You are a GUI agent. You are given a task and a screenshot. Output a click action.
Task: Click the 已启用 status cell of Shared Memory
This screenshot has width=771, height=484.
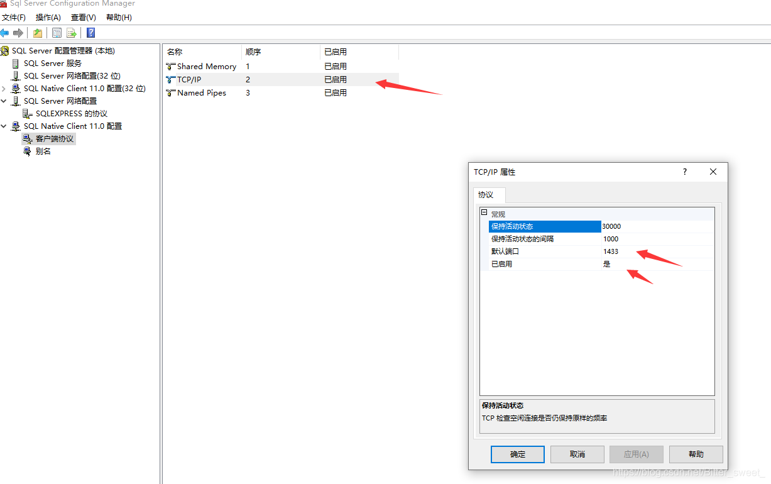[336, 66]
